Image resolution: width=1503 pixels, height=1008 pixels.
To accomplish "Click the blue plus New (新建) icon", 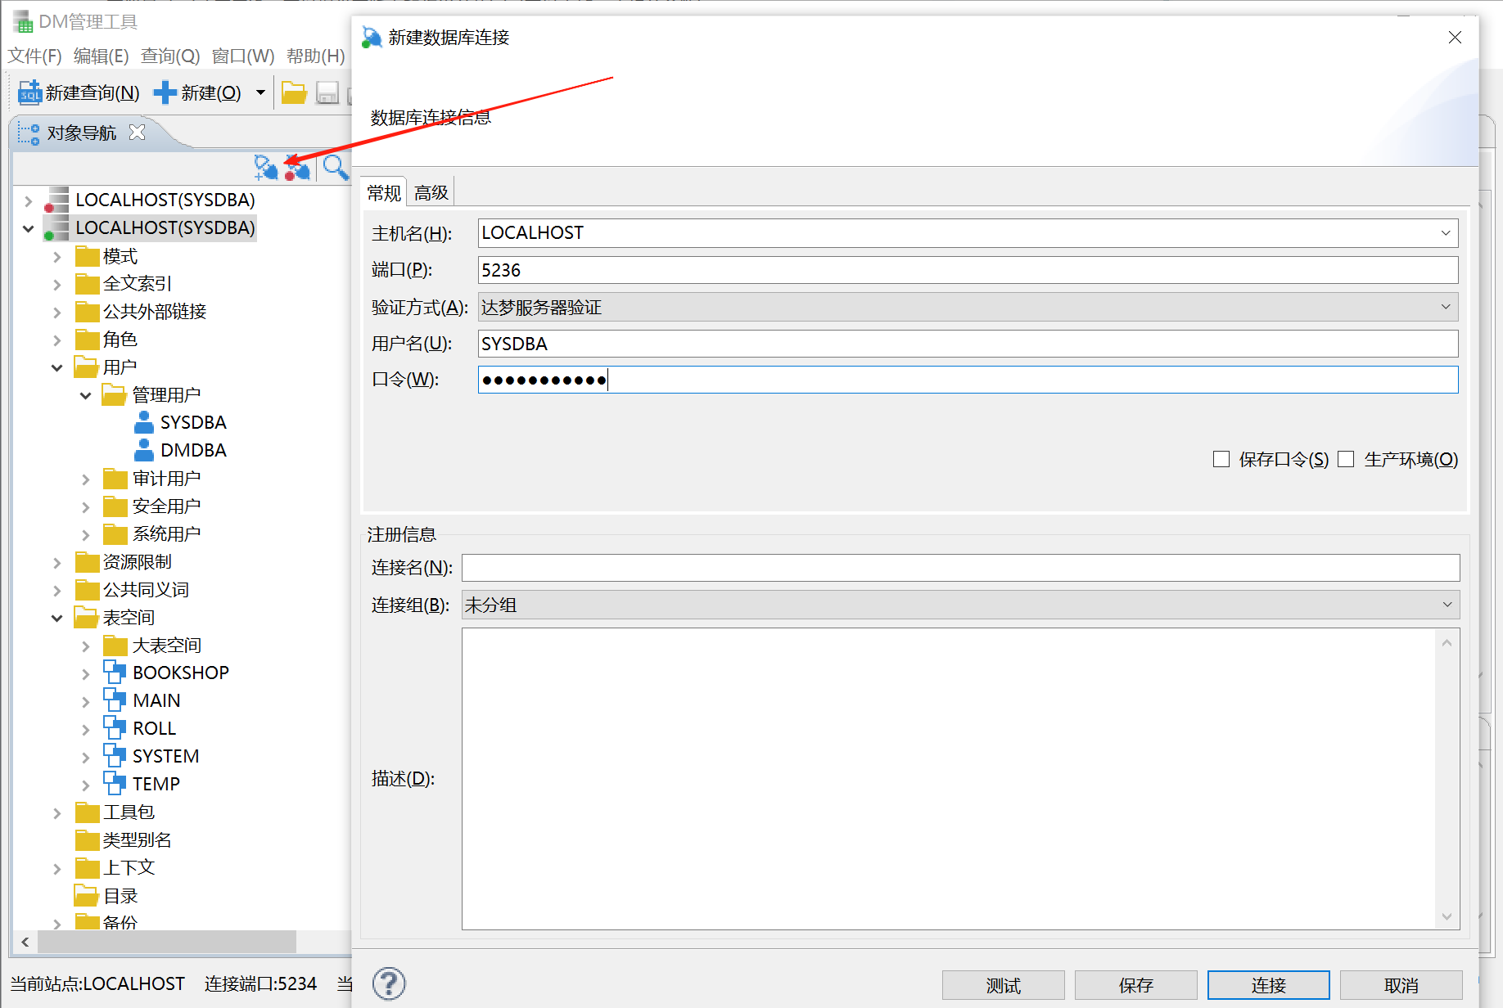I will pyautogui.click(x=165, y=92).
